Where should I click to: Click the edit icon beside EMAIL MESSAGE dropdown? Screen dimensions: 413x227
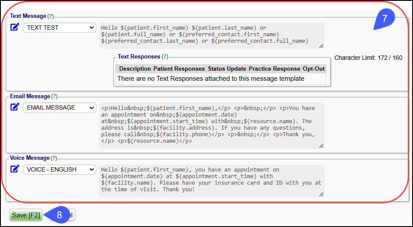[x=15, y=107]
